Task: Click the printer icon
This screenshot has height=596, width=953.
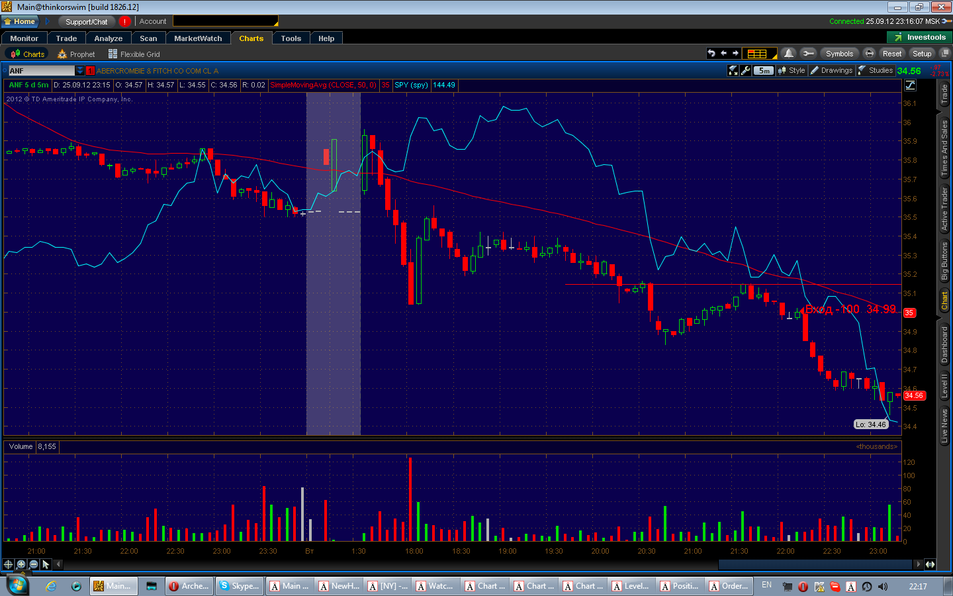Action: (x=869, y=54)
